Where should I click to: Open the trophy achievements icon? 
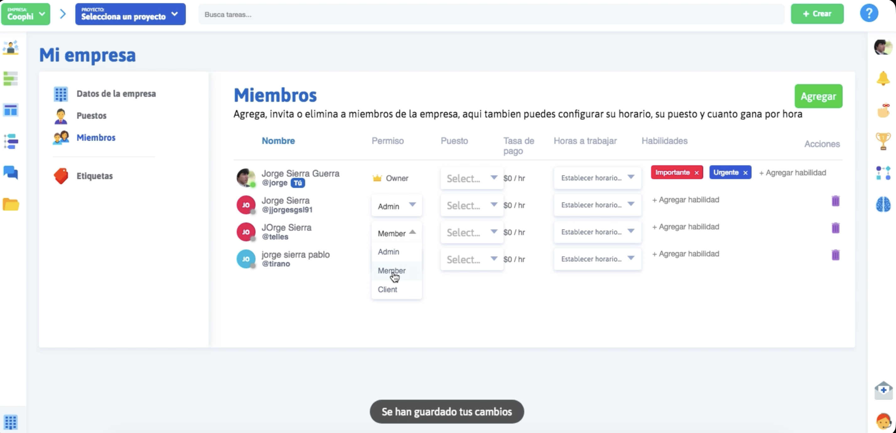(x=883, y=141)
